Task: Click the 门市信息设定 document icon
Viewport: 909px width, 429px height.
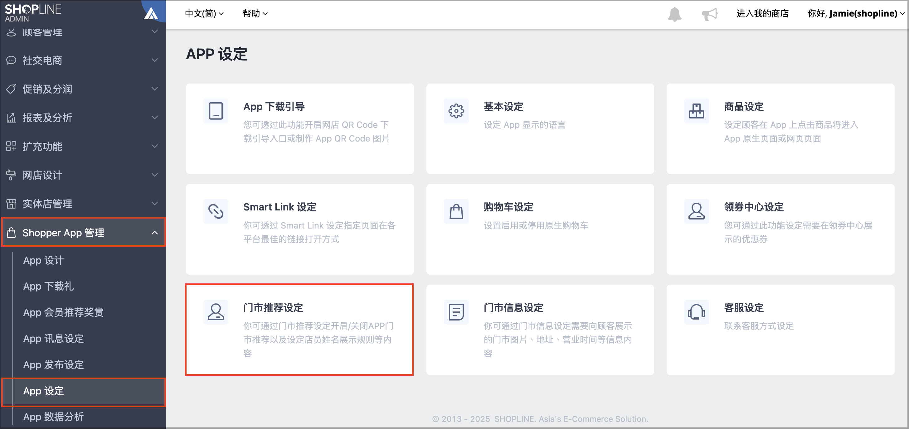Action: tap(456, 312)
